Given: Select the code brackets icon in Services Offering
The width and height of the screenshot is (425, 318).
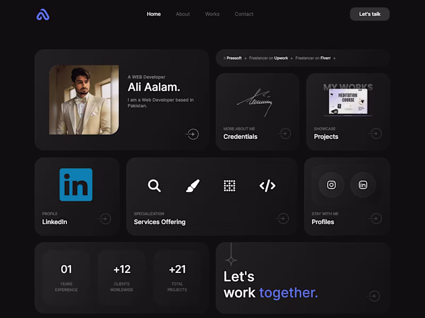Looking at the screenshot, I should click(267, 185).
